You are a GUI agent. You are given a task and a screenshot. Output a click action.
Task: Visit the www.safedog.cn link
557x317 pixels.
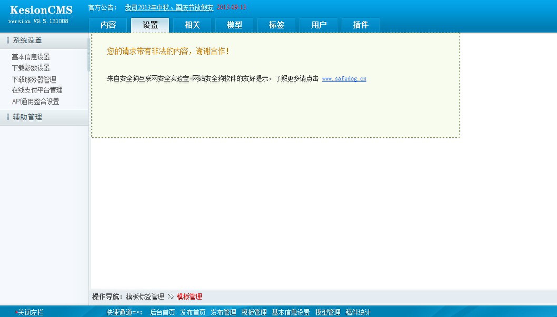click(344, 79)
